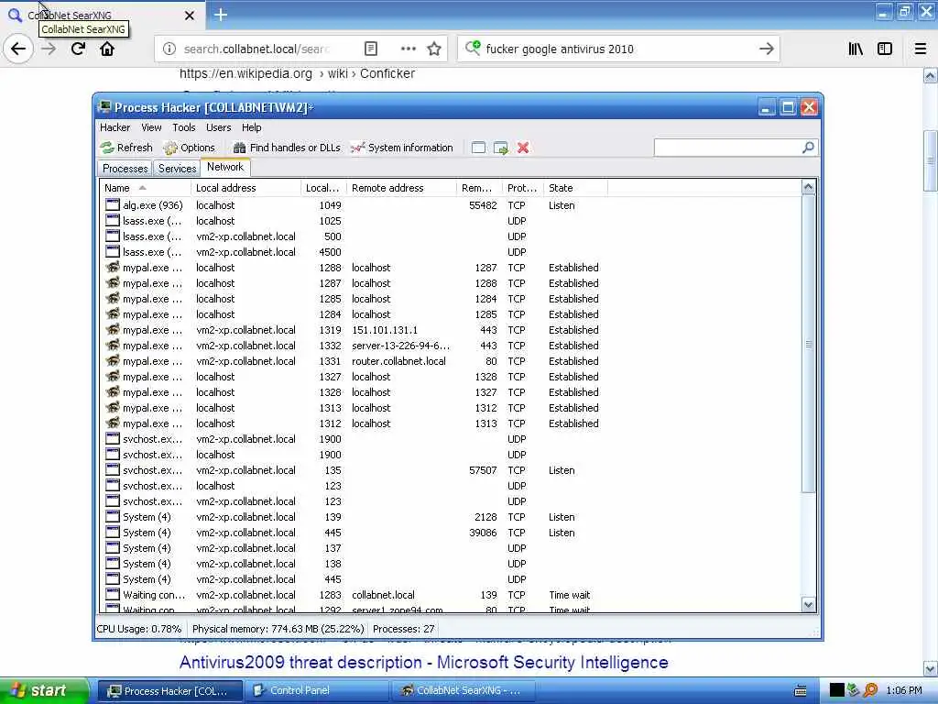This screenshot has height=704, width=938.
Task: Submit search with the arrow button
Action: tap(767, 49)
